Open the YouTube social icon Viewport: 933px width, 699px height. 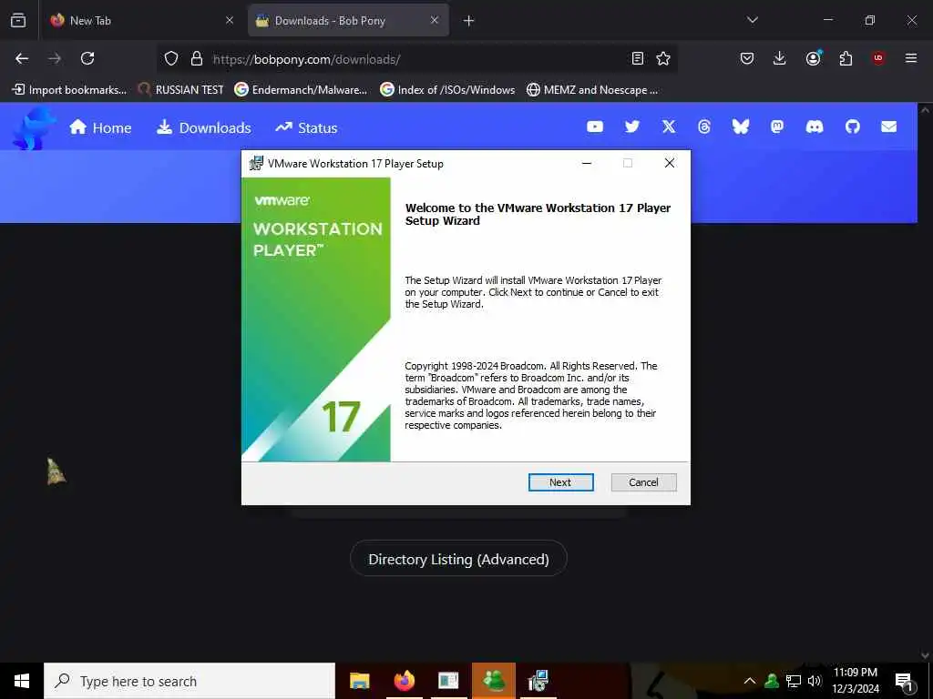[595, 127]
